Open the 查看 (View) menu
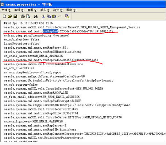166x145 pixels. 32,10
